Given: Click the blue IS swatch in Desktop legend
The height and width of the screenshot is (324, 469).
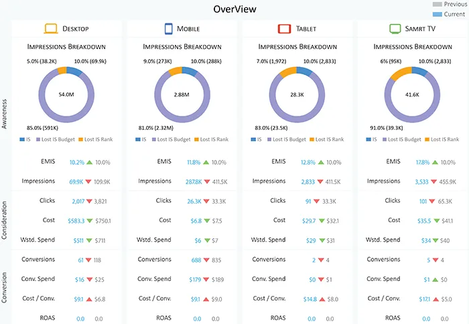Looking at the screenshot, I should [x=22, y=139].
